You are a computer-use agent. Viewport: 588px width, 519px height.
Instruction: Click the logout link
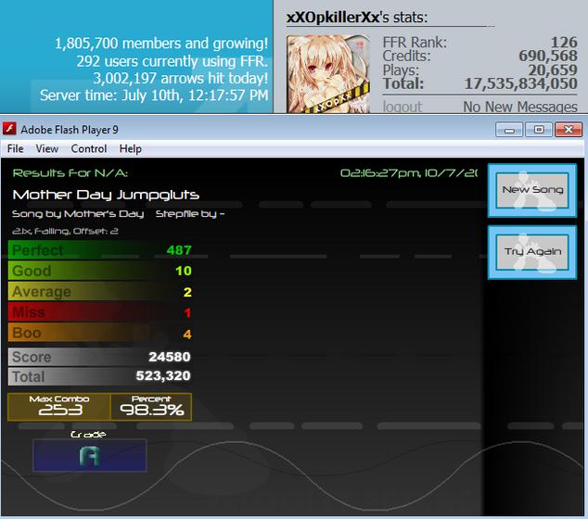tap(402, 108)
